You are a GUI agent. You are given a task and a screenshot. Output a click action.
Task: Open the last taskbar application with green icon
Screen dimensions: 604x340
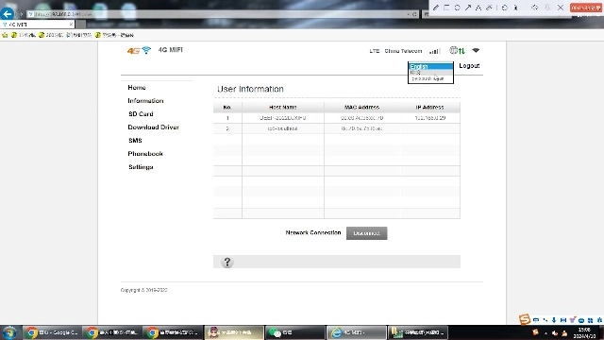[417, 332]
